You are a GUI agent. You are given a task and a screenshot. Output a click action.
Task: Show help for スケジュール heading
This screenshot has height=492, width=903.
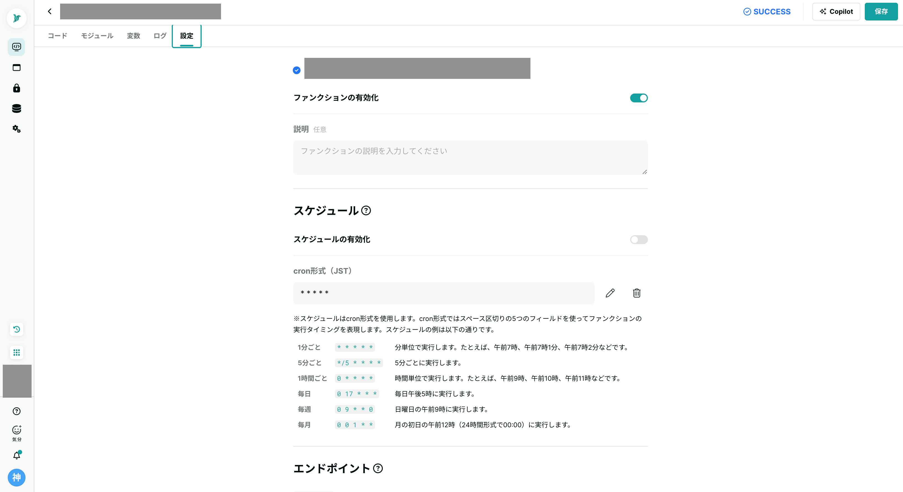366,211
